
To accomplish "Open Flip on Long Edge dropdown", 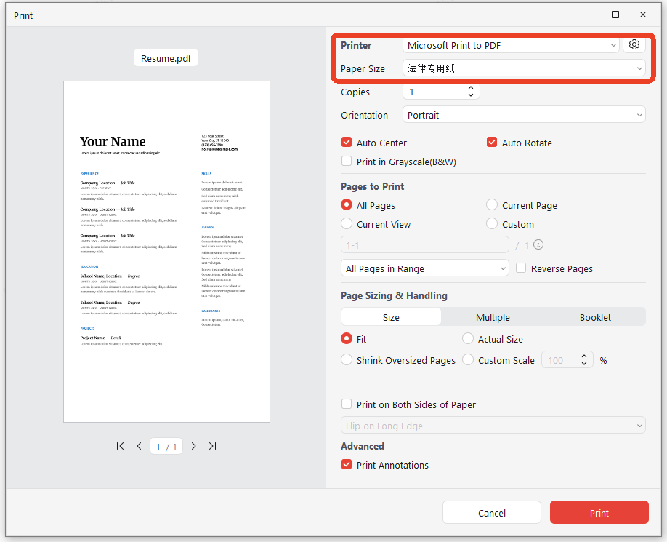I will tap(493, 426).
